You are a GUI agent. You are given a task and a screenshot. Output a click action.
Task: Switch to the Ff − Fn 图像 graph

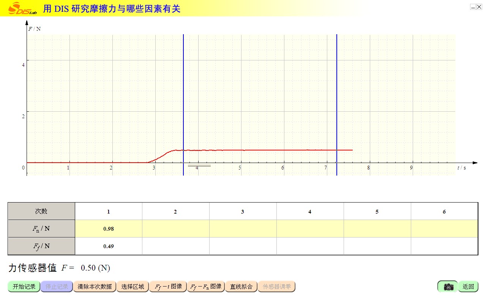coord(206,287)
